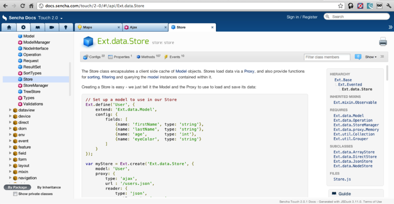Open the browser home page icon
Image resolution: width=394 pixels, height=204 pixels.
tap(32, 5)
